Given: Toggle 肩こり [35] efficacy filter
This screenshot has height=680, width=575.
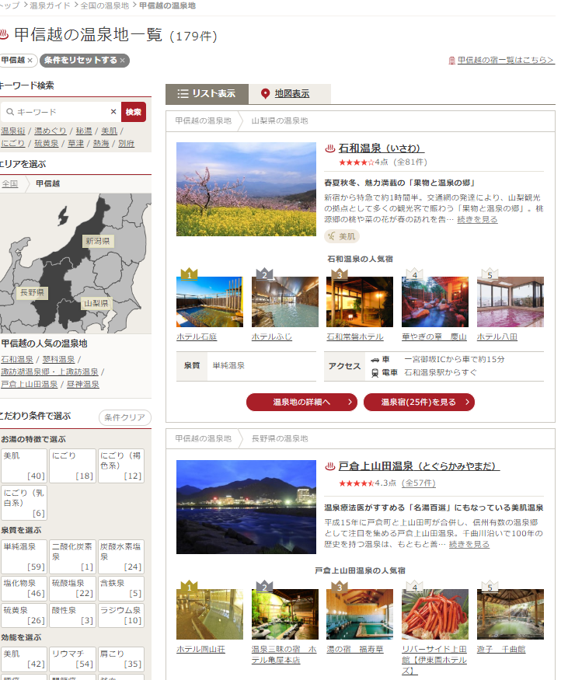Looking at the screenshot, I should click(121, 659).
